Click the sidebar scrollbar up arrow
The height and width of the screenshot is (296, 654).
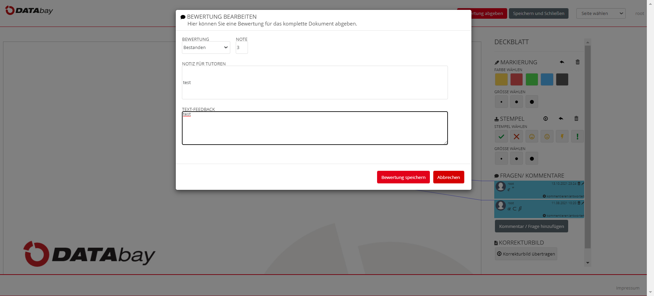[588, 43]
